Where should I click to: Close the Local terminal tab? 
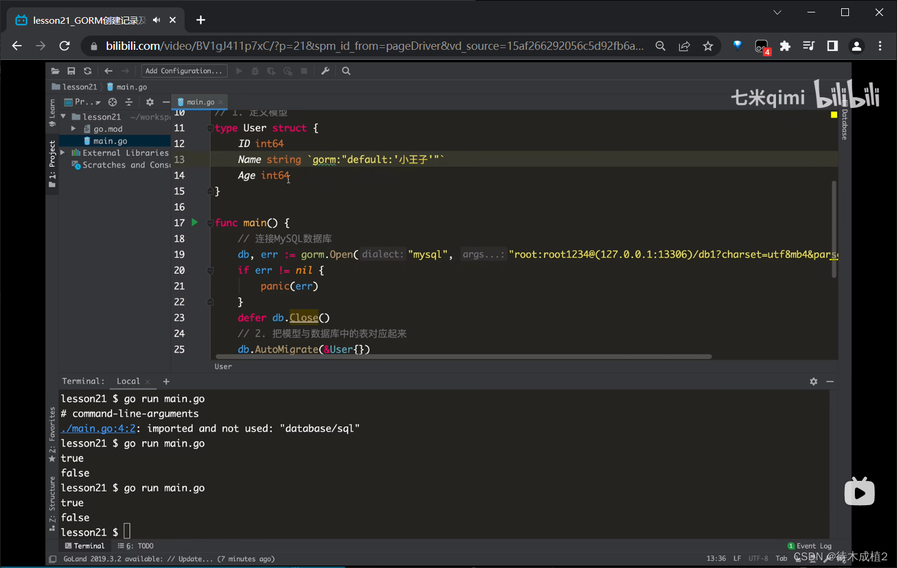(148, 382)
